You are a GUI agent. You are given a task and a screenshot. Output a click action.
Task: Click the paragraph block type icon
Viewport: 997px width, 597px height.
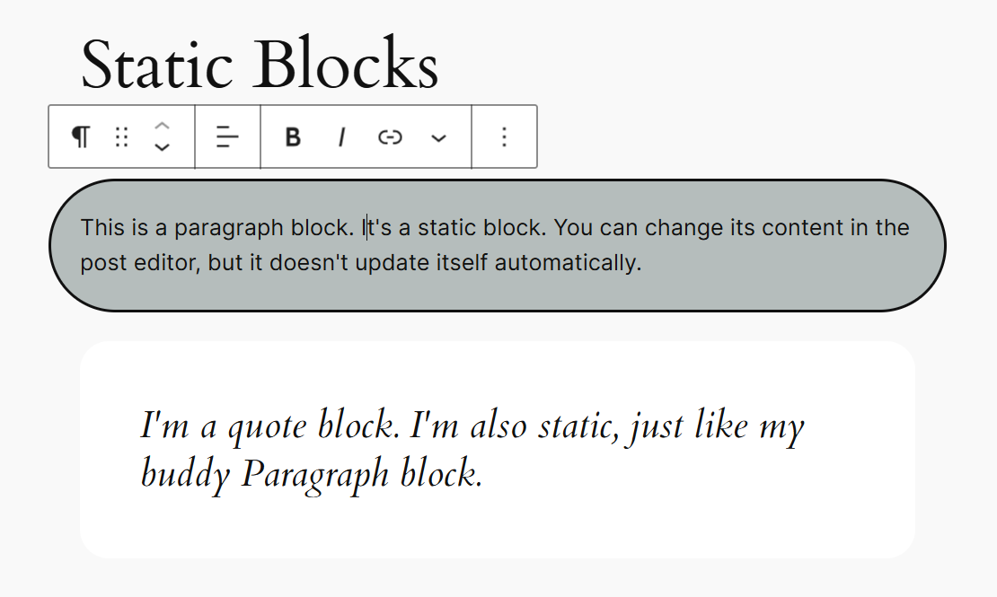coord(81,136)
